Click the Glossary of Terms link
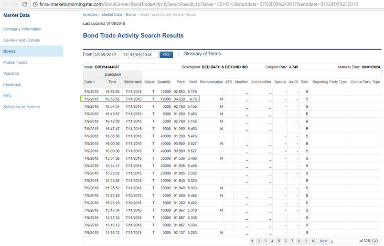Image resolution: width=384 pixels, height=246 pixels. (202, 54)
